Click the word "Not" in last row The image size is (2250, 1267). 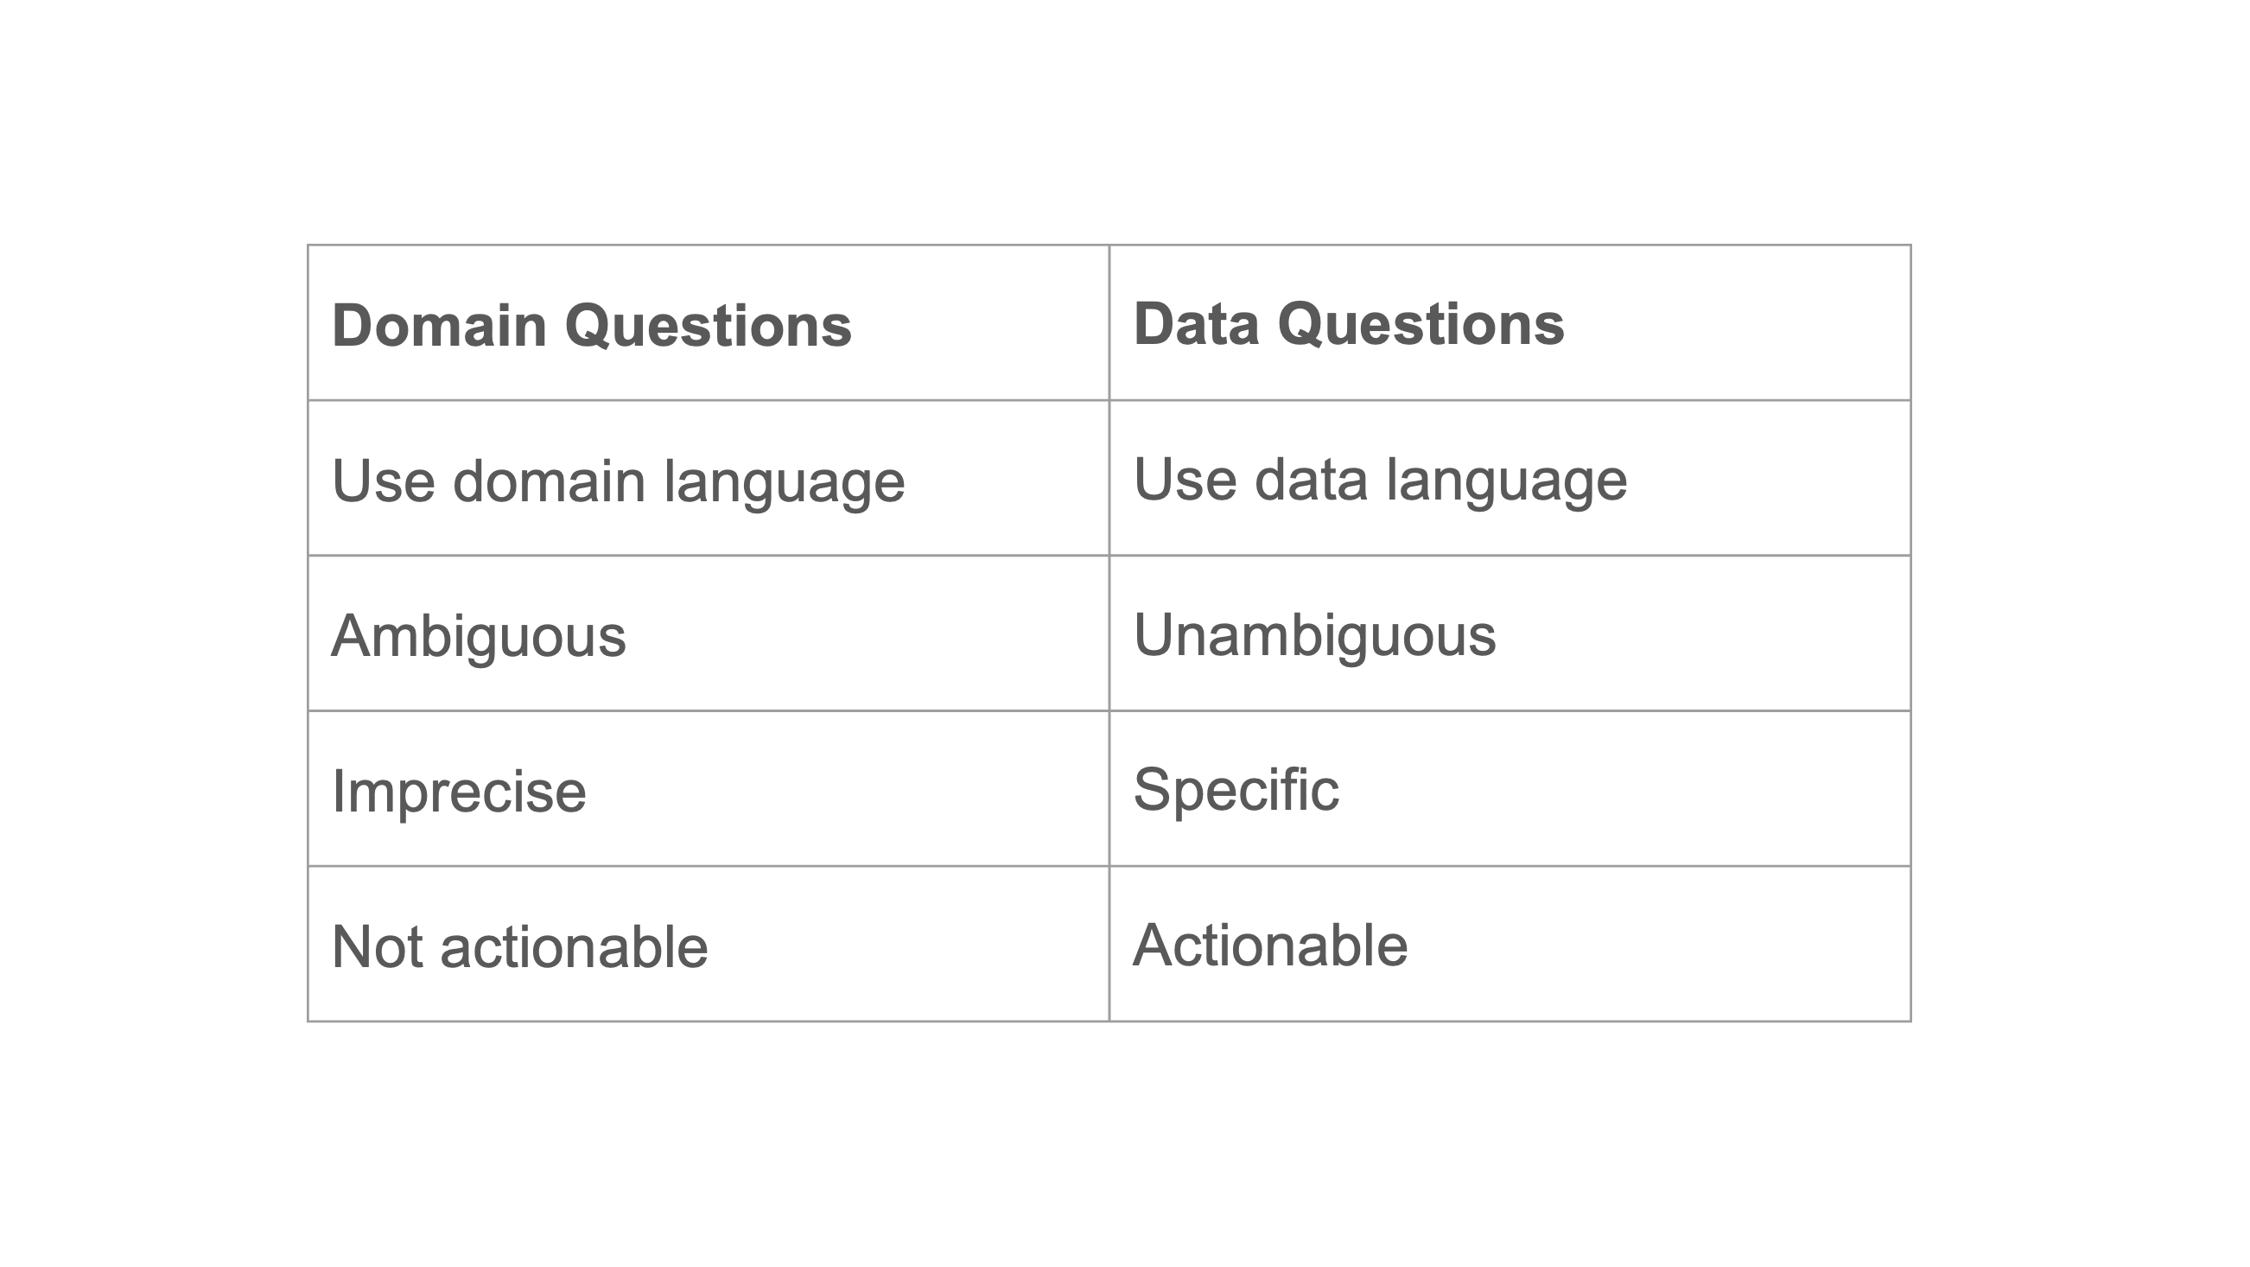(x=377, y=947)
